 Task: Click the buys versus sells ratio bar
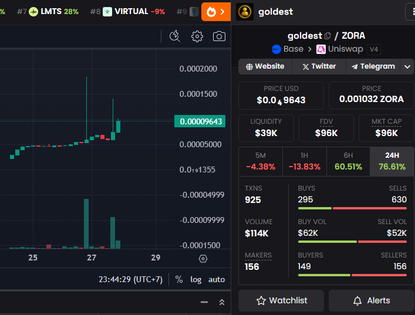point(352,208)
